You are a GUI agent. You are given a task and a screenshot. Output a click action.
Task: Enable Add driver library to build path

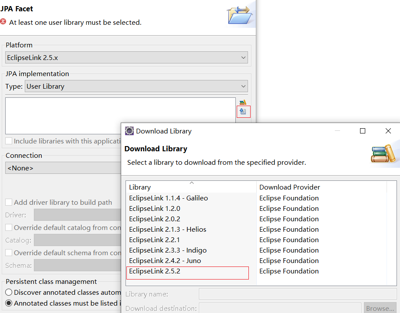[x=9, y=202]
